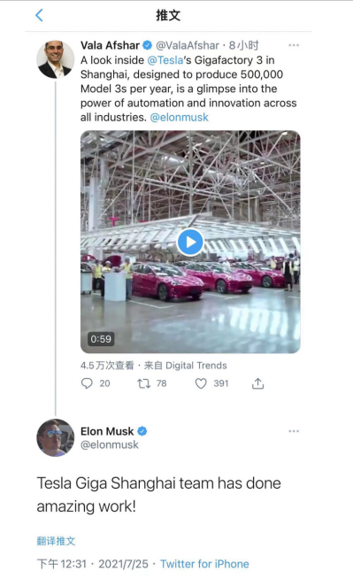Click Elon Musk's verified badge
The image size is (353, 579).
point(142,431)
